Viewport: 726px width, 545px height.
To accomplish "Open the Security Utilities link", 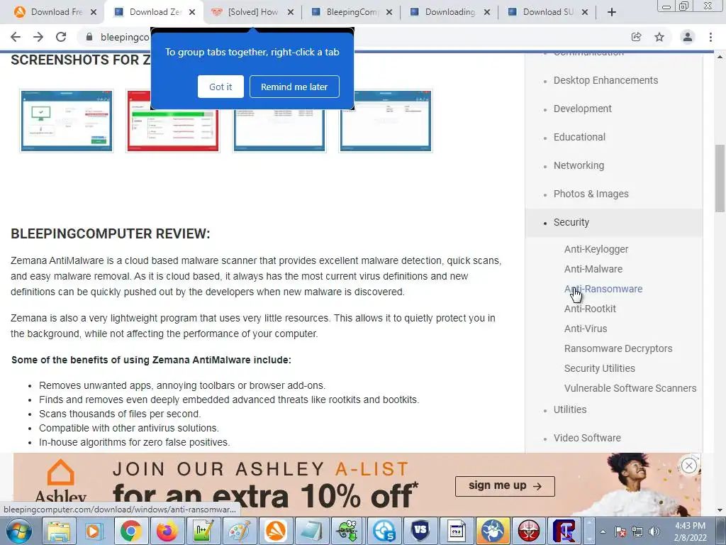I will coord(600,368).
